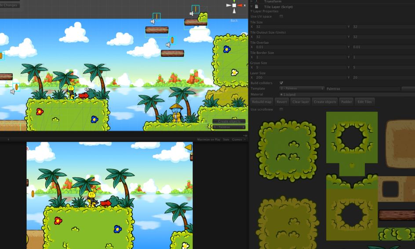Click the Clear layer button

point(300,102)
